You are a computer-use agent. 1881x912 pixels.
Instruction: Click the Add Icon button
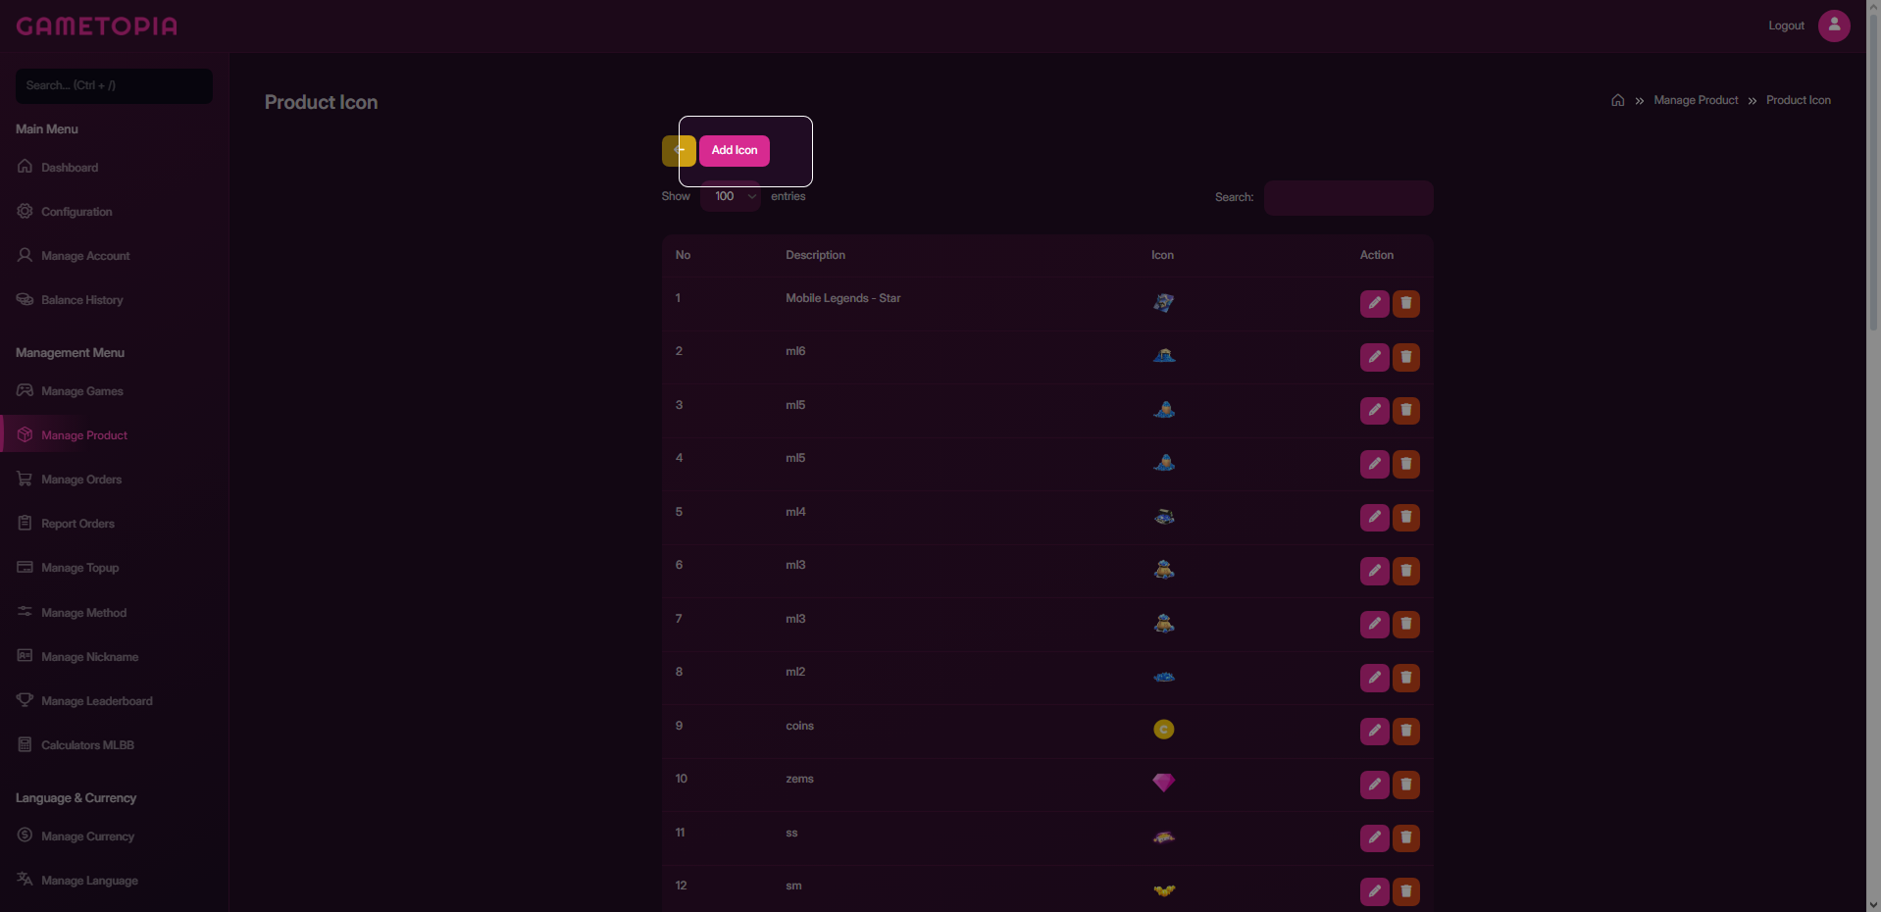735,151
